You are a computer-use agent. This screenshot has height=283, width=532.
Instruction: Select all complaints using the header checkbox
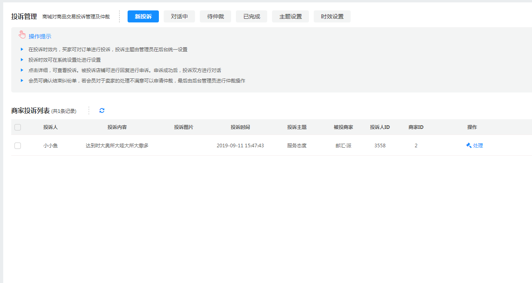[x=18, y=127]
